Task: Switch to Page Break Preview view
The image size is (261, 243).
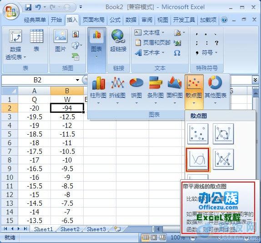Action: pyautogui.click(x=163, y=238)
